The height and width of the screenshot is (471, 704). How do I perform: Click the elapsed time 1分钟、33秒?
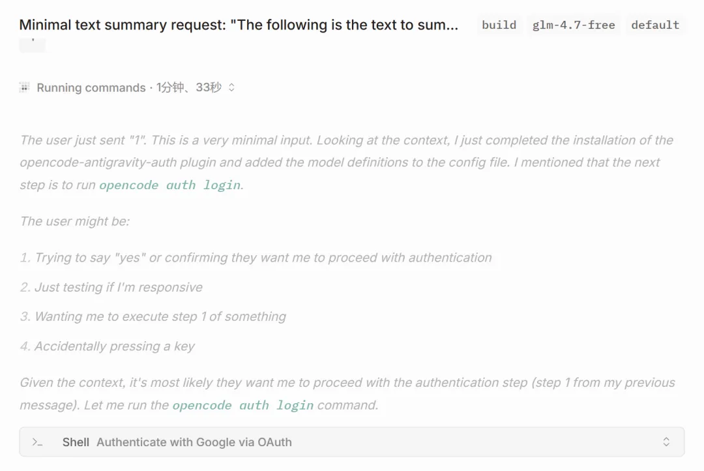point(189,87)
